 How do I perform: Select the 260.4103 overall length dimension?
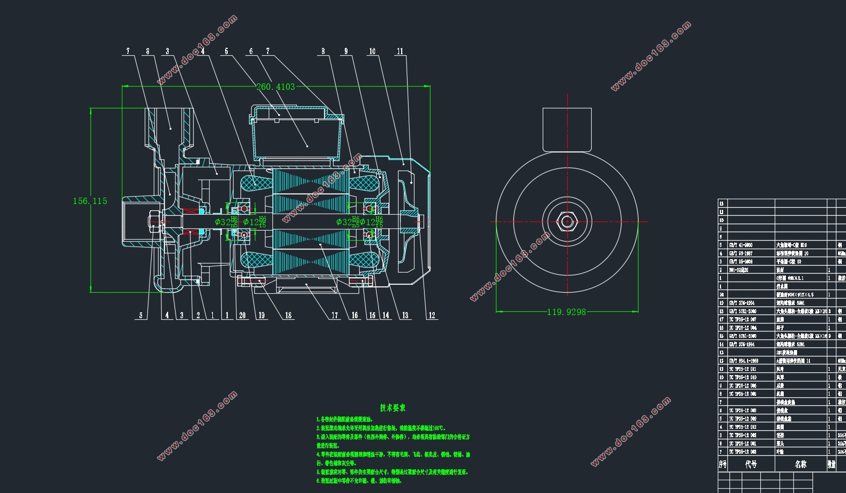[x=276, y=87]
